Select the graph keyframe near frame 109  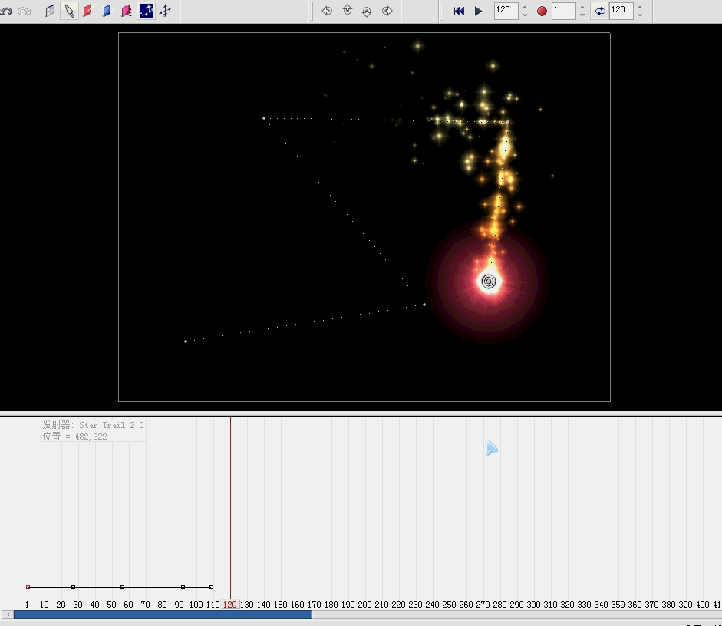coord(211,587)
